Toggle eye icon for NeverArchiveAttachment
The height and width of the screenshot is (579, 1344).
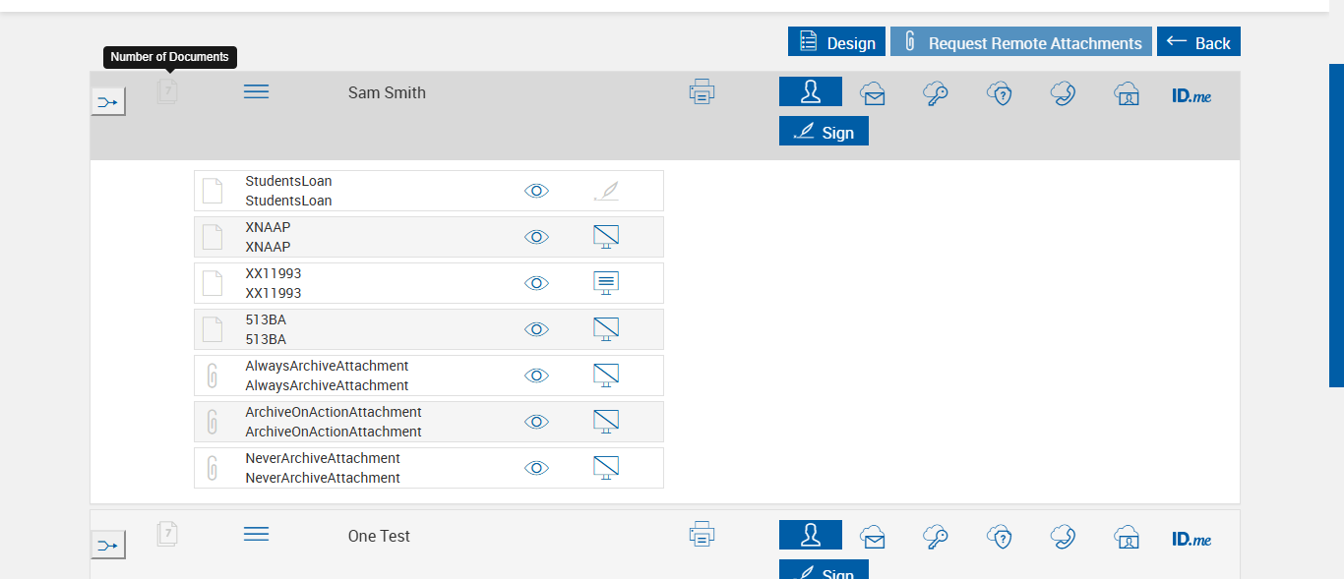[536, 468]
